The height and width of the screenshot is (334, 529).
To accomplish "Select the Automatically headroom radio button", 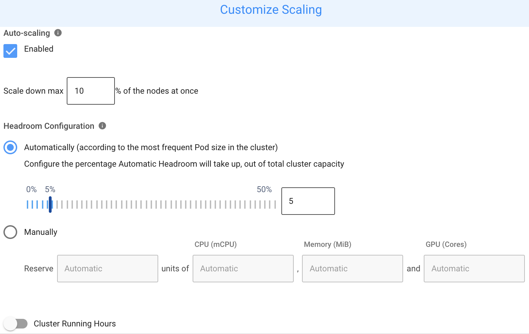I will click(10, 147).
